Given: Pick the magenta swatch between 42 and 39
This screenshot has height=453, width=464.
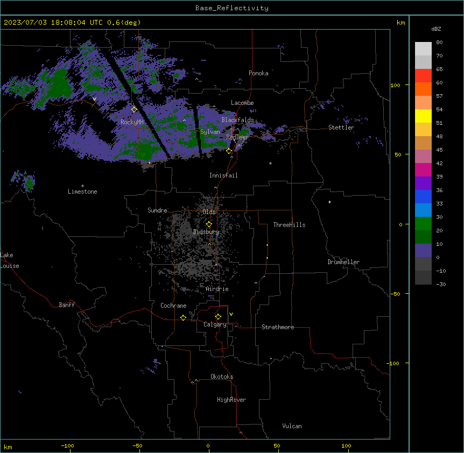Looking at the screenshot, I should click(x=423, y=169).
